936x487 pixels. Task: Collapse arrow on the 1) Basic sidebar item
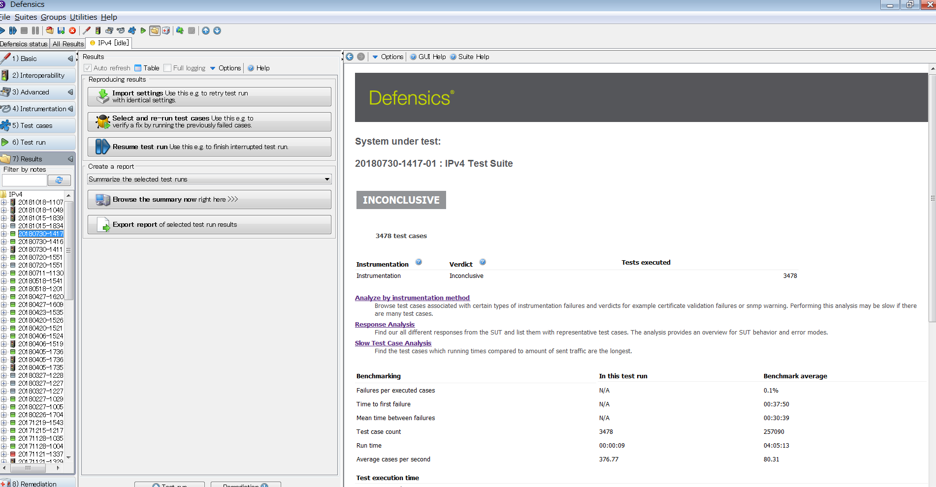pos(70,59)
